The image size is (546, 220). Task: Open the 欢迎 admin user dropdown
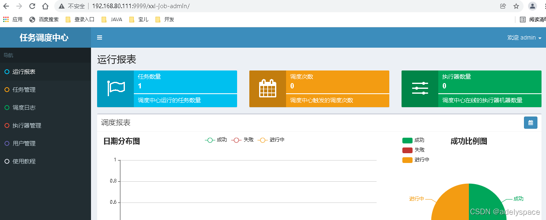coord(524,37)
